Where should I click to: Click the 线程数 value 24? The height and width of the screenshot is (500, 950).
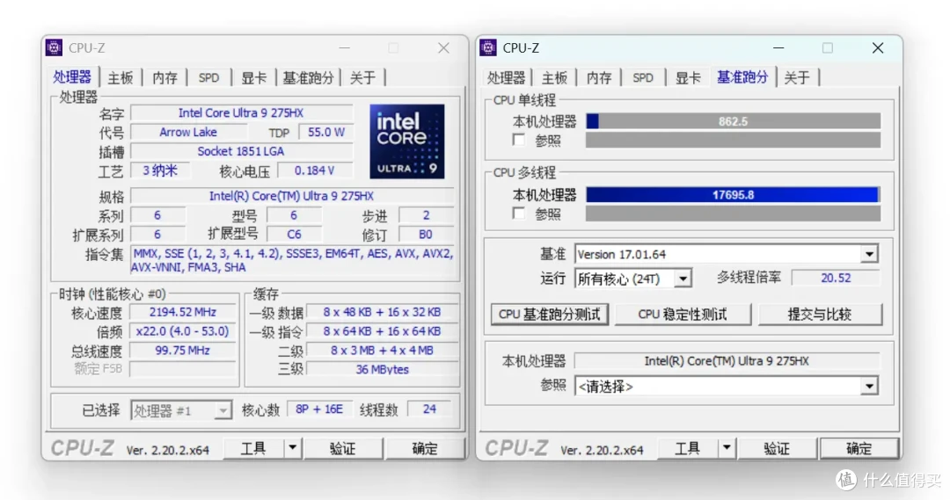[429, 409]
